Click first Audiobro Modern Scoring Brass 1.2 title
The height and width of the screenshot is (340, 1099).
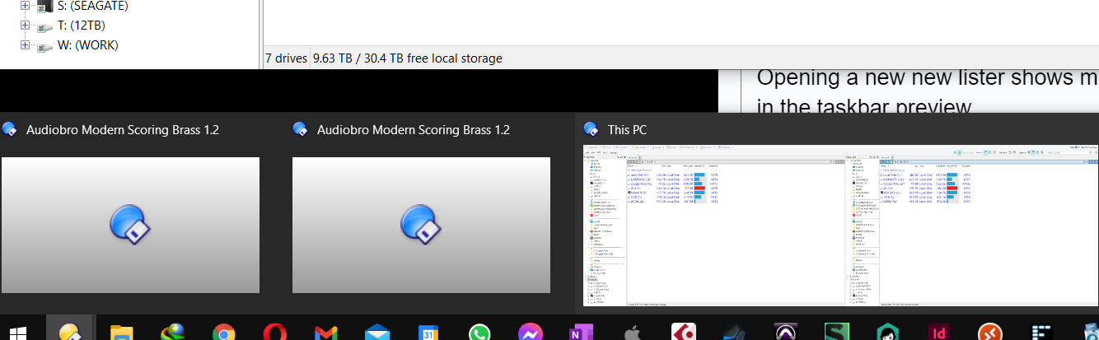pyautogui.click(x=123, y=129)
